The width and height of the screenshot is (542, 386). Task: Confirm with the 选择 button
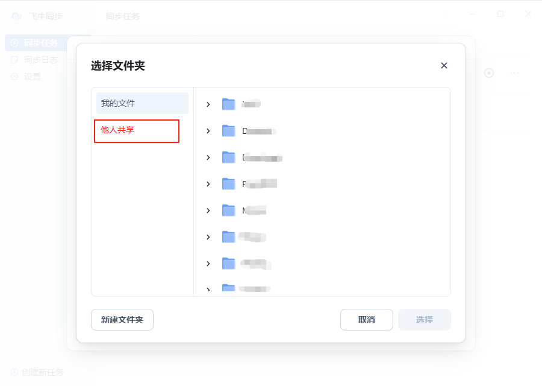[x=424, y=320]
